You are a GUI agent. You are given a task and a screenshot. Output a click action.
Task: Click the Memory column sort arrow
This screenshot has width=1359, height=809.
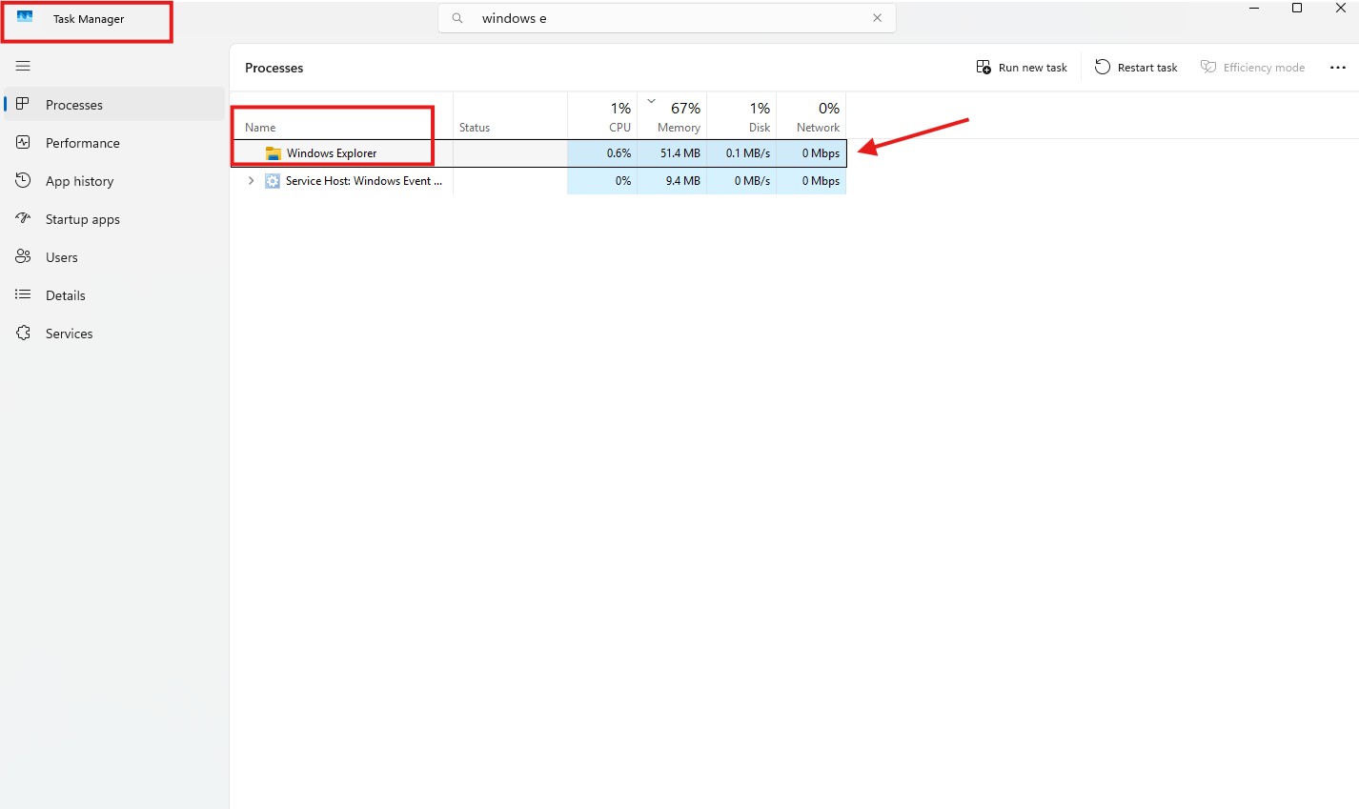coord(652,100)
